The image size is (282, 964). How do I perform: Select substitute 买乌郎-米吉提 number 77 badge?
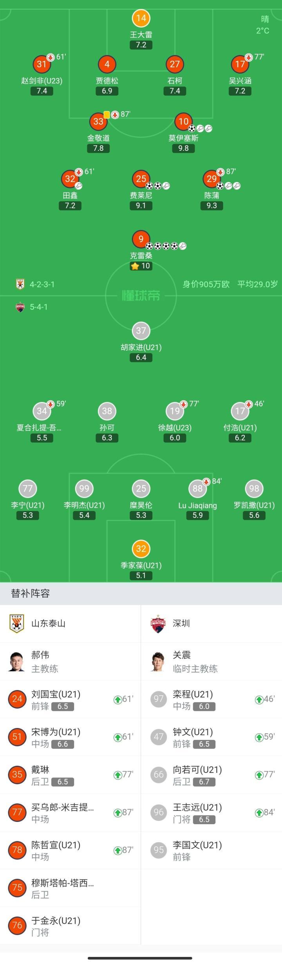(17, 812)
